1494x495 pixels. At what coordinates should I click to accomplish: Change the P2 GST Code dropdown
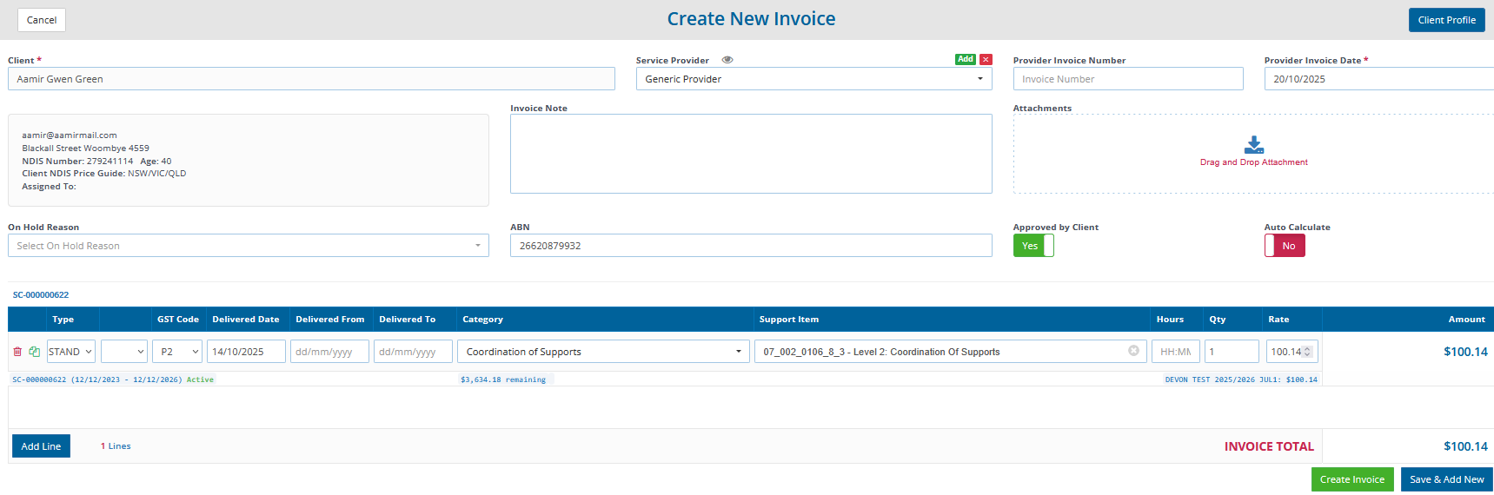[178, 352]
